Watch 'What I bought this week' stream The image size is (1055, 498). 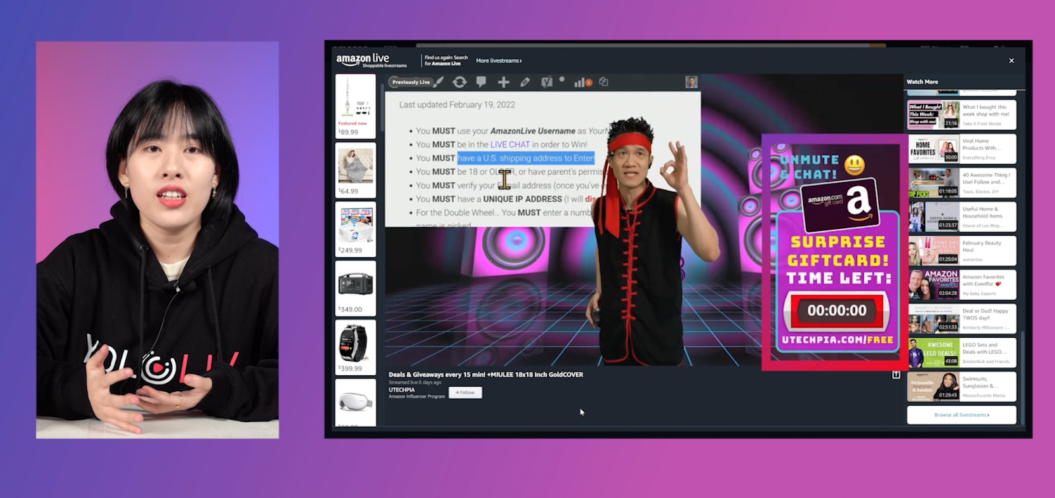(962, 115)
